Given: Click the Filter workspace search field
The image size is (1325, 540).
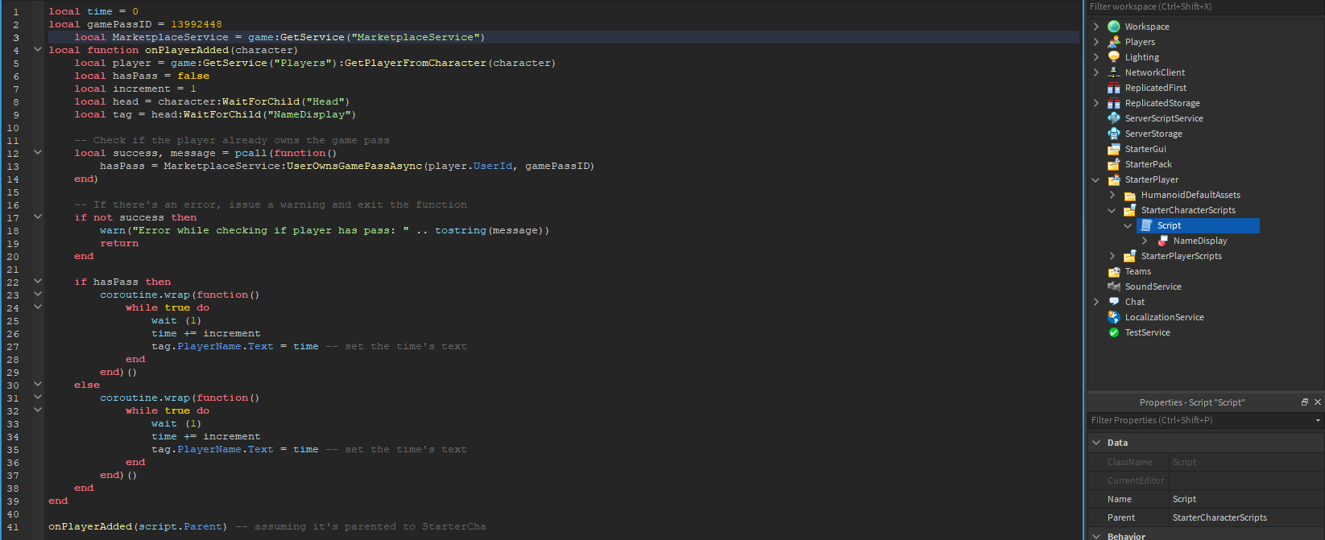Looking at the screenshot, I should pos(1206,6).
